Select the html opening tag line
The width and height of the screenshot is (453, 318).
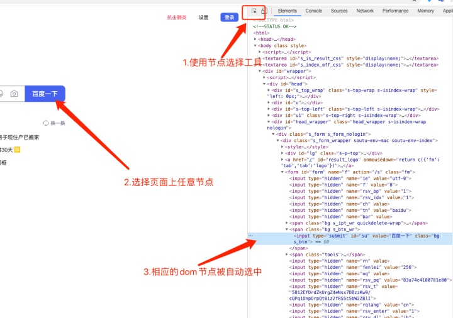coord(261,33)
